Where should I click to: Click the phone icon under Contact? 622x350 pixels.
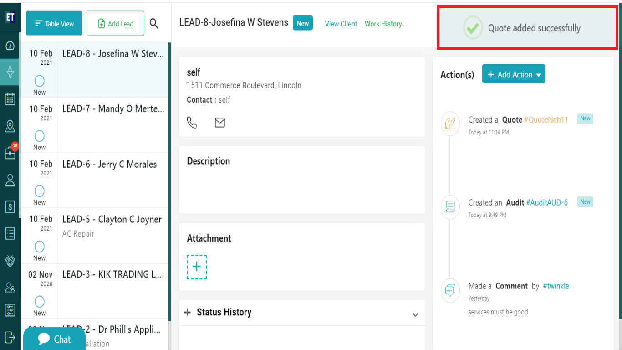click(x=192, y=123)
